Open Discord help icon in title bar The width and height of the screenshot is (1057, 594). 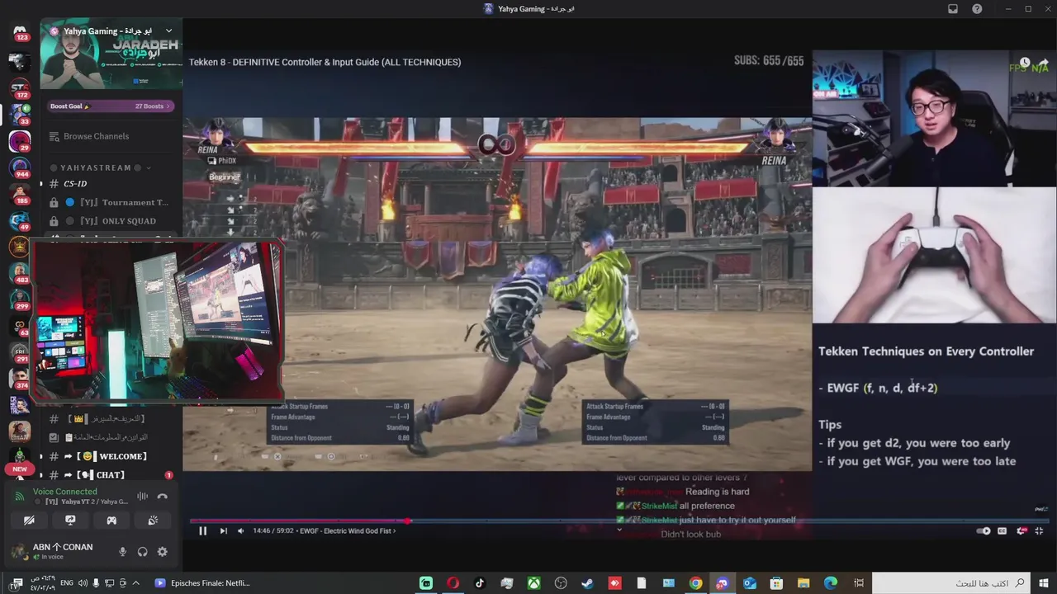coord(977,8)
